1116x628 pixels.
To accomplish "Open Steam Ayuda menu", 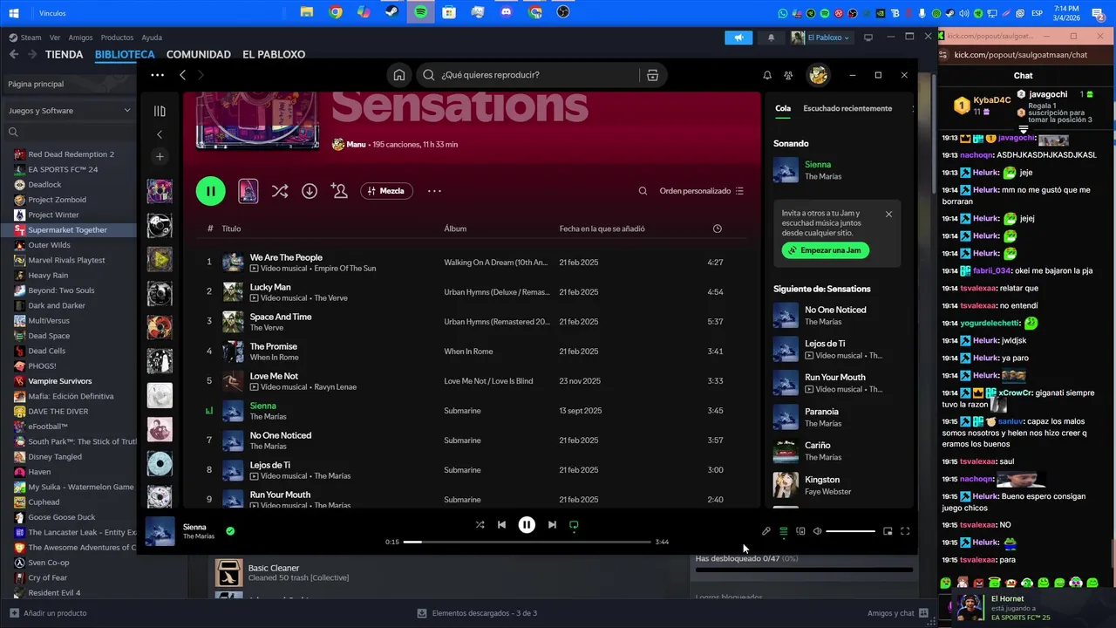I will [x=152, y=38].
